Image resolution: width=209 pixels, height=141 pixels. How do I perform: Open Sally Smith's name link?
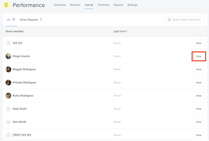point(19,109)
